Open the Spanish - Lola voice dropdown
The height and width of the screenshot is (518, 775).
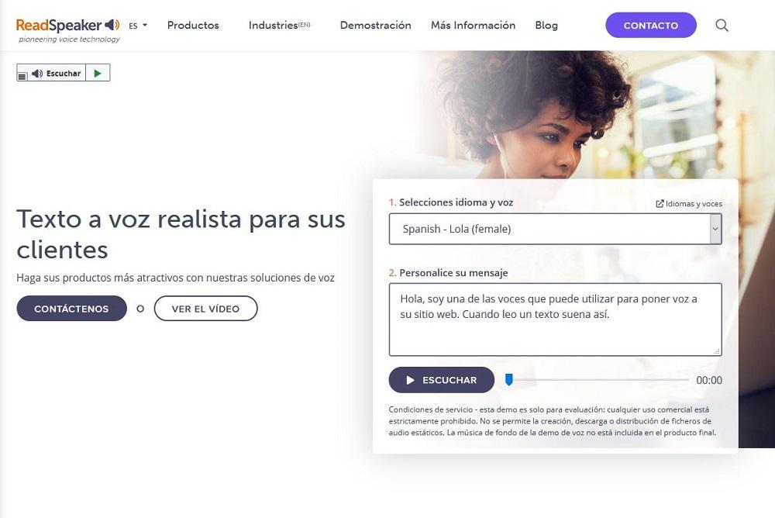click(555, 229)
